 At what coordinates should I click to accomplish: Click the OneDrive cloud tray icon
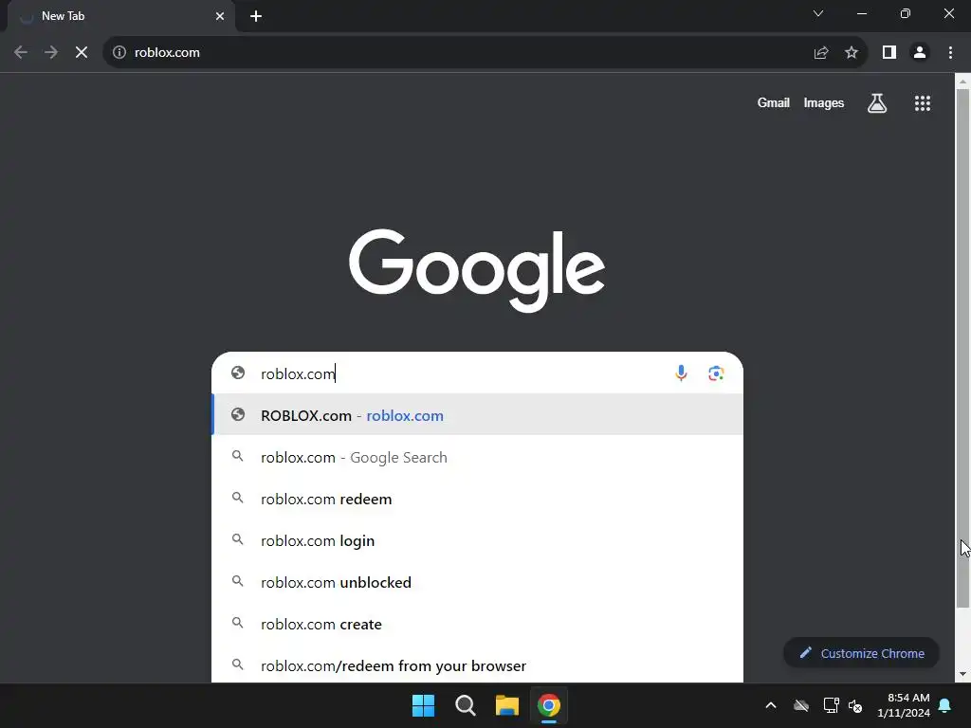801,705
